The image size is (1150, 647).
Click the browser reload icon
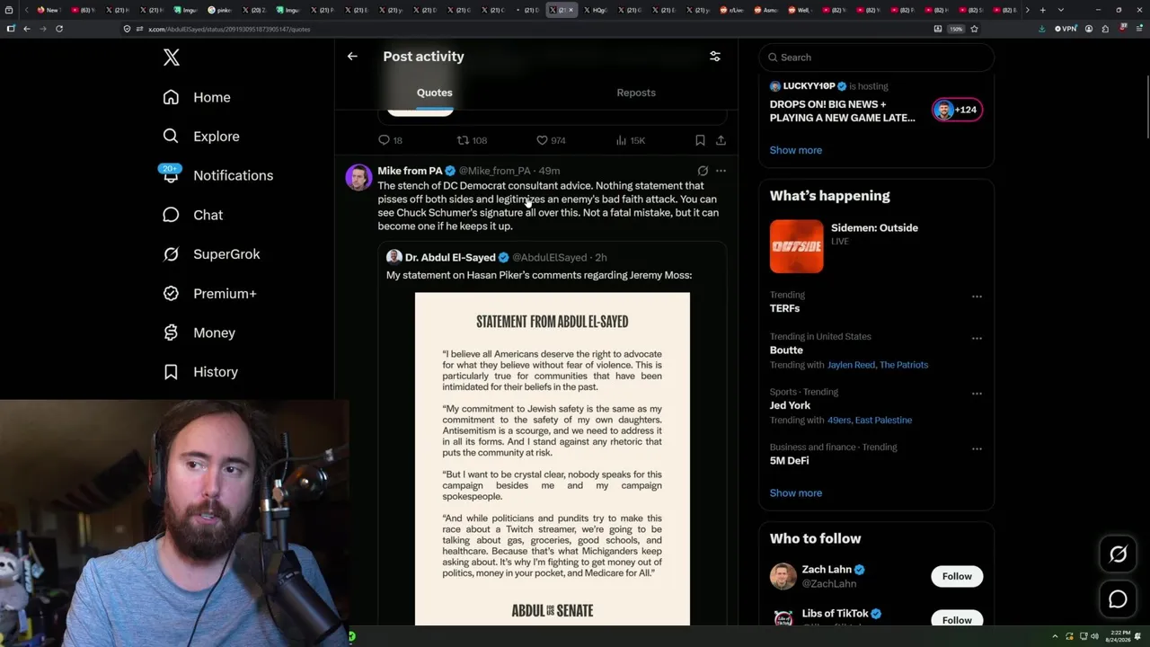coord(59,29)
